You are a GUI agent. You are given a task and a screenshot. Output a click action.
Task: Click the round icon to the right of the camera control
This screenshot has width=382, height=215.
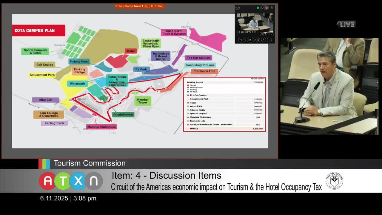tap(258, 40)
